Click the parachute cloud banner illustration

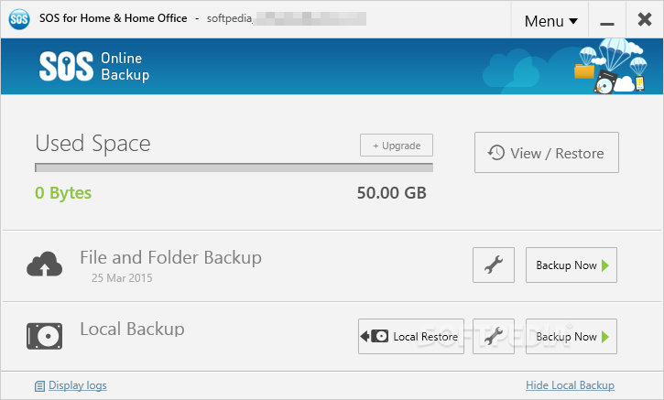click(x=610, y=66)
